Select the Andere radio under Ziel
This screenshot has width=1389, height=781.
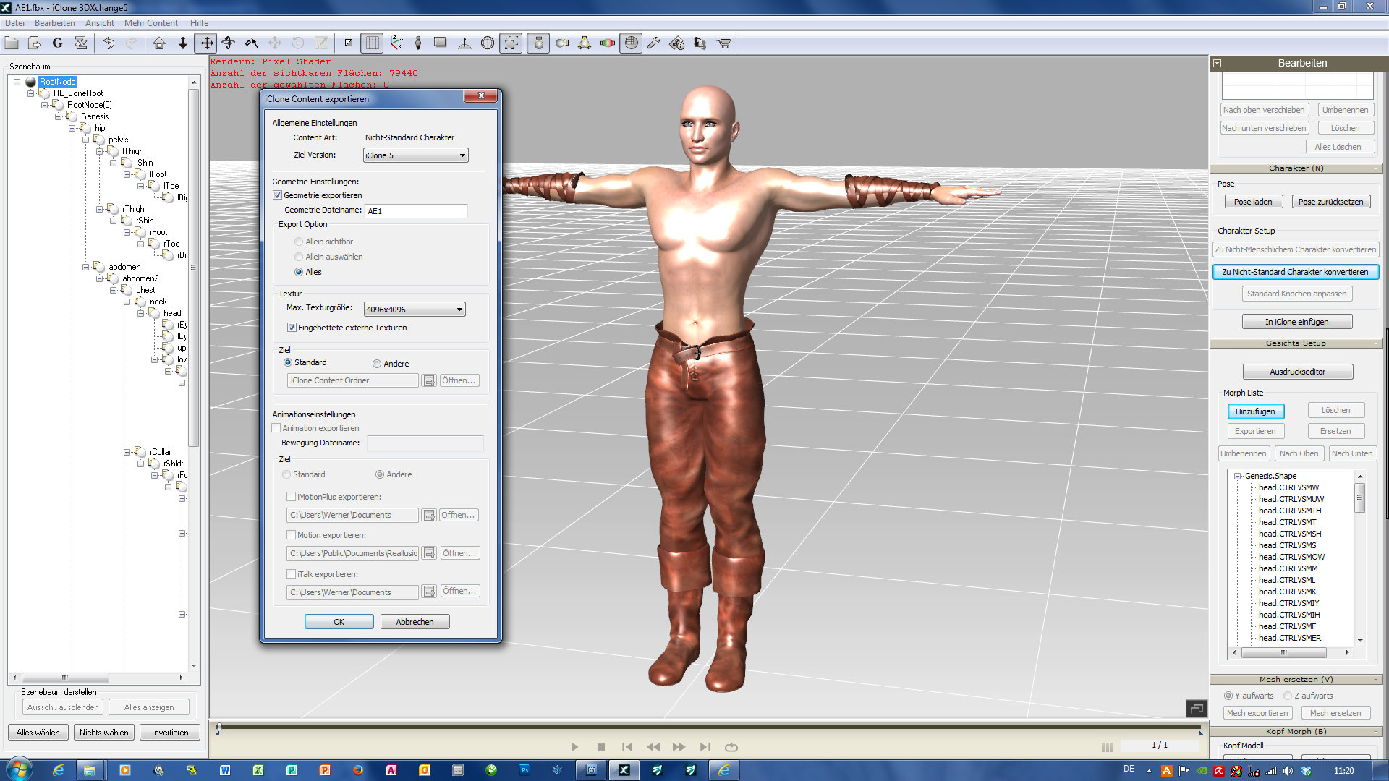(x=377, y=364)
